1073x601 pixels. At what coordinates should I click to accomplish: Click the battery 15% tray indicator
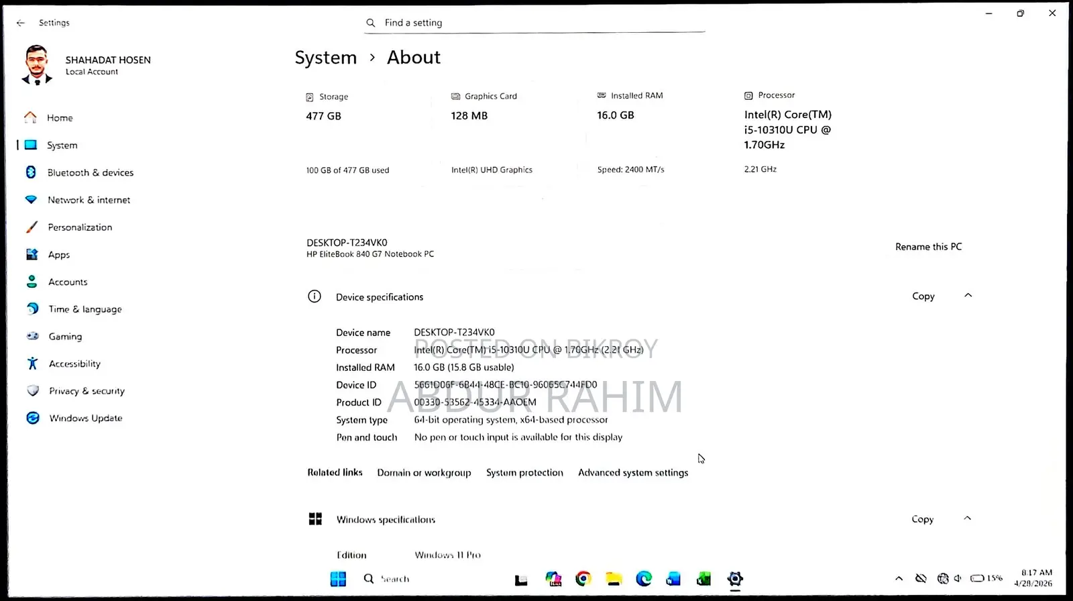click(986, 578)
